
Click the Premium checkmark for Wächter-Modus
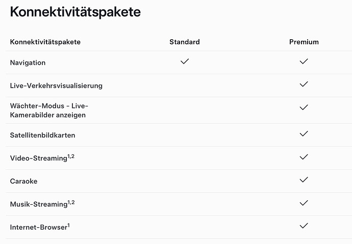click(x=304, y=107)
